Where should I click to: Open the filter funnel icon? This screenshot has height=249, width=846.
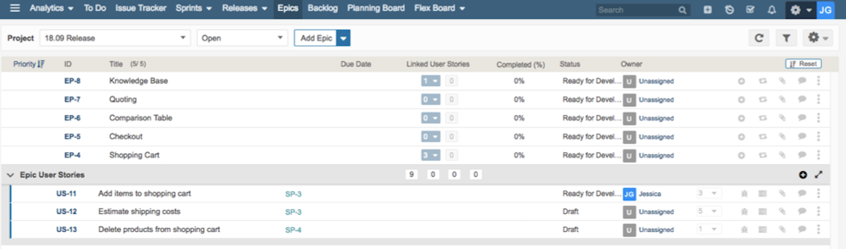pos(786,38)
